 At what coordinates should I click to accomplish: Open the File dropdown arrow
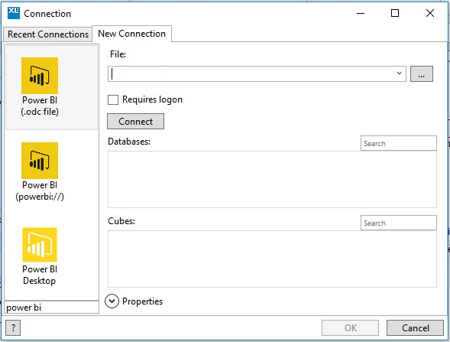pyautogui.click(x=399, y=73)
